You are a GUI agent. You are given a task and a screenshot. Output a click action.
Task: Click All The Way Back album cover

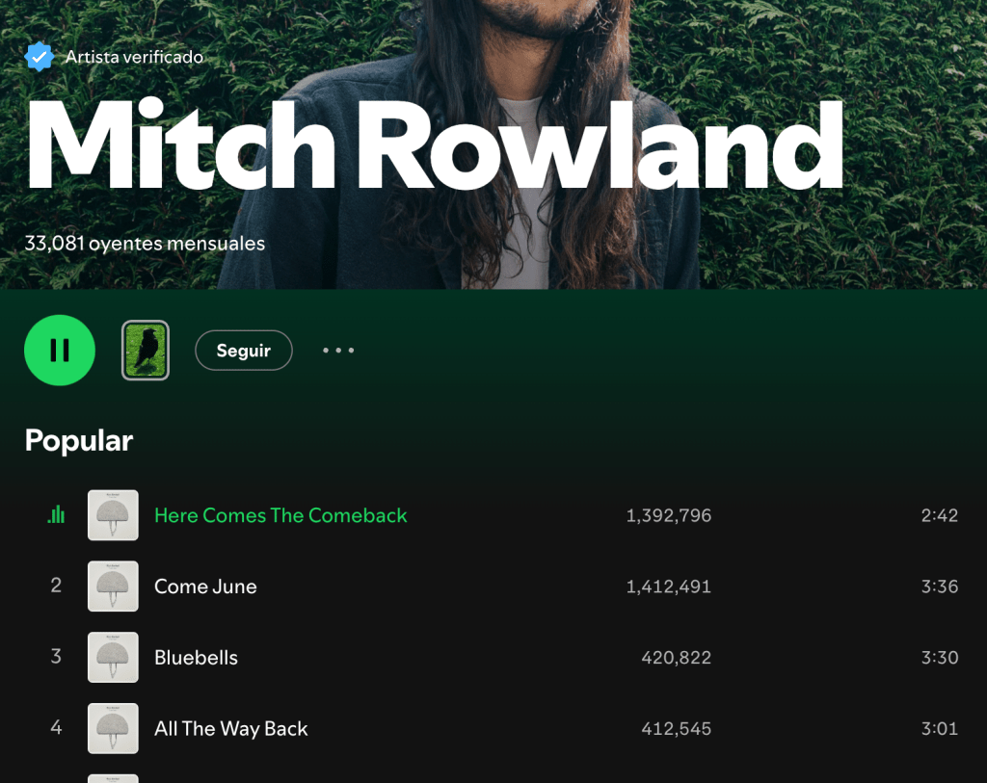pos(114,728)
